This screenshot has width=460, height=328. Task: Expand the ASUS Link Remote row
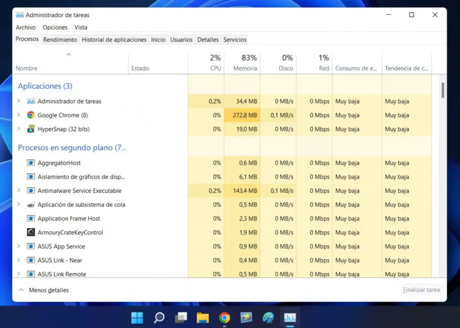(19, 274)
